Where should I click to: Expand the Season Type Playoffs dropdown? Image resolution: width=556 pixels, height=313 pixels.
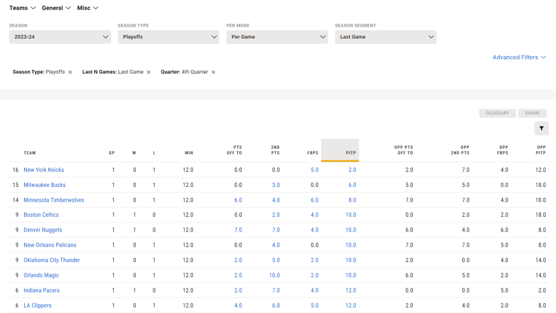point(168,37)
